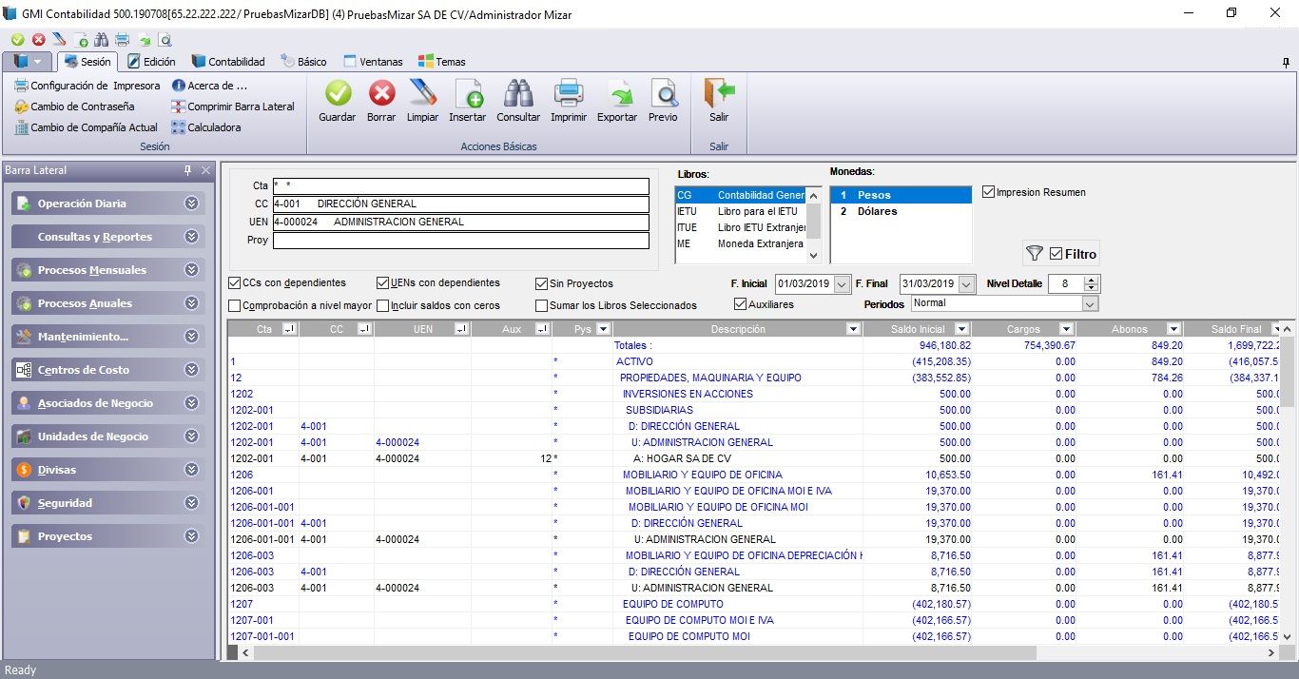Pin the Barra Lateral panel
This screenshot has width=1299, height=679.
187,170
